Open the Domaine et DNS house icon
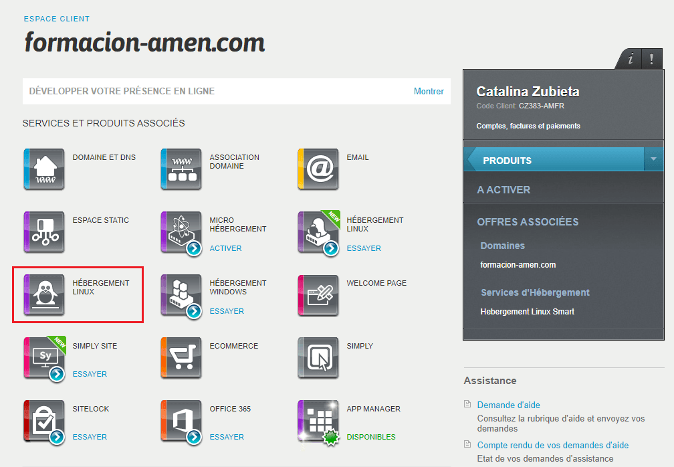 (x=44, y=169)
